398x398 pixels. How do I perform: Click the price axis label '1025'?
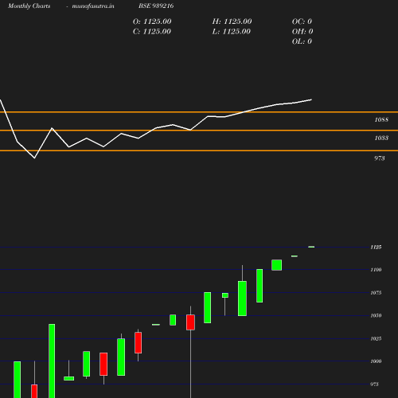pyautogui.click(x=376, y=338)
